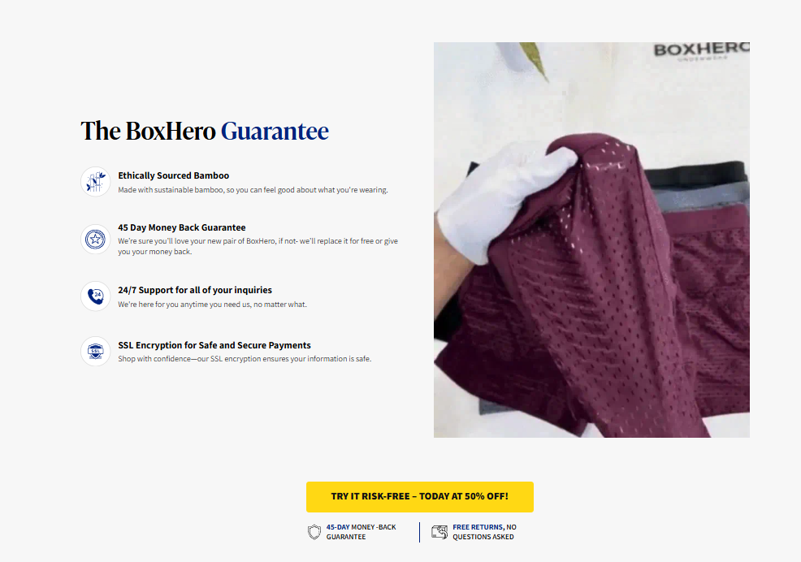Viewport: 801px width, 562px height.
Task: Click Free Returns, No Questions Asked text
Action: tap(484, 532)
